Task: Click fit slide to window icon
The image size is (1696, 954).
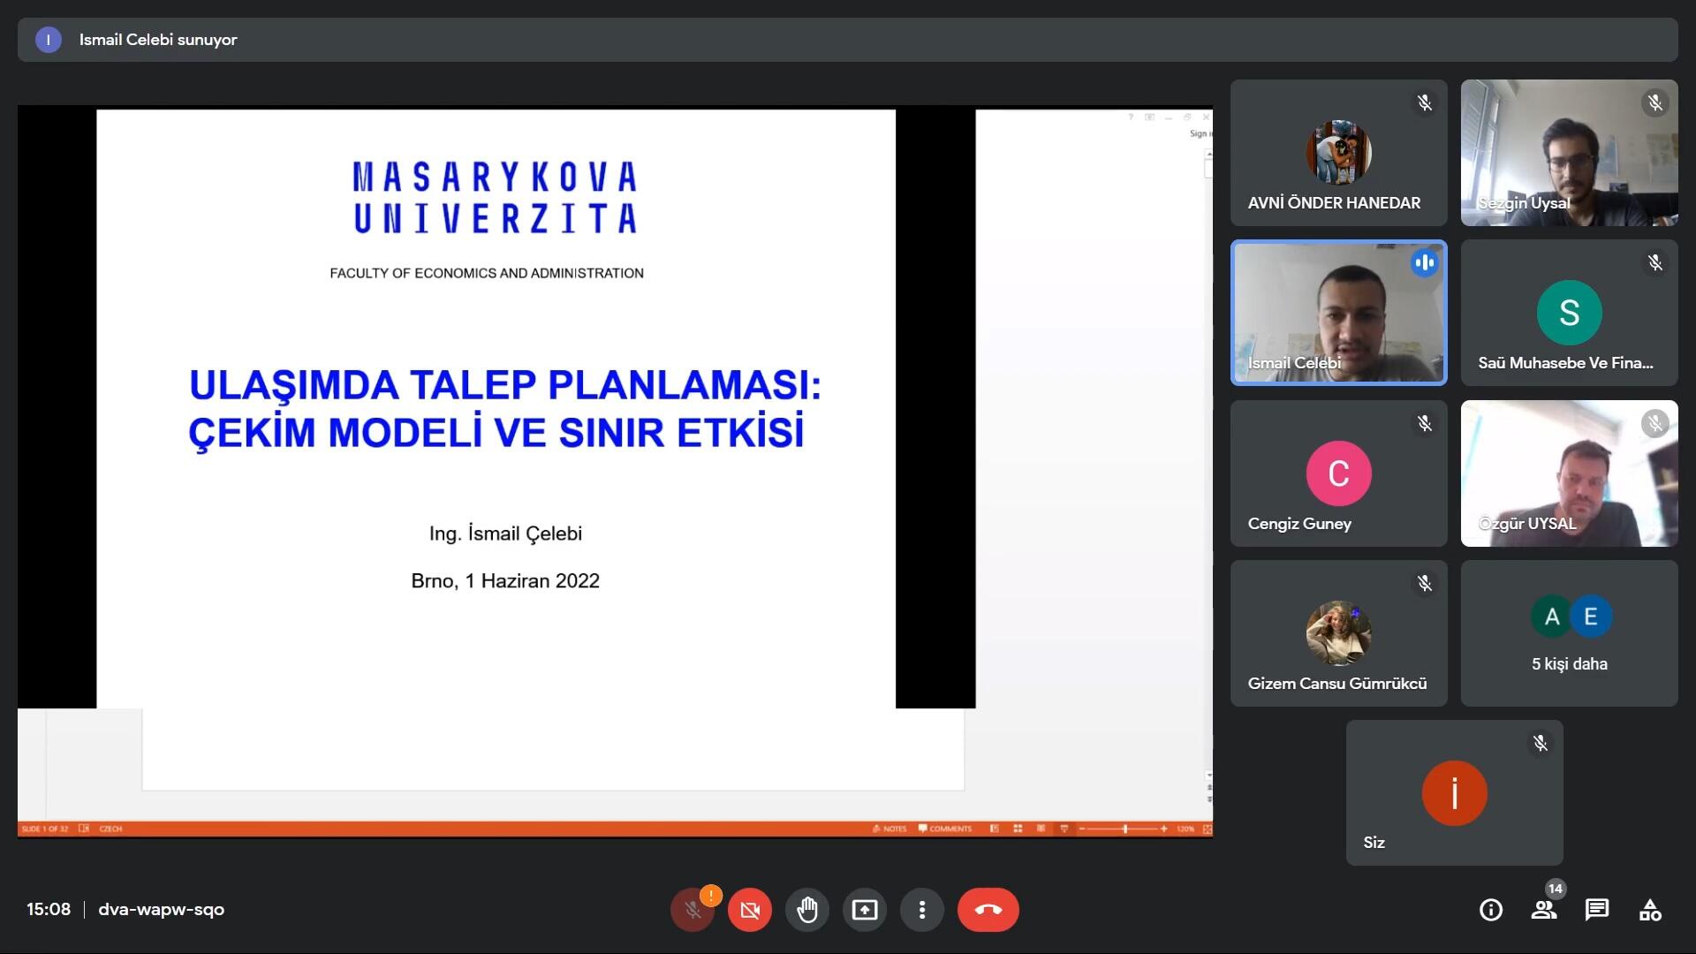Action: pos(1208,829)
